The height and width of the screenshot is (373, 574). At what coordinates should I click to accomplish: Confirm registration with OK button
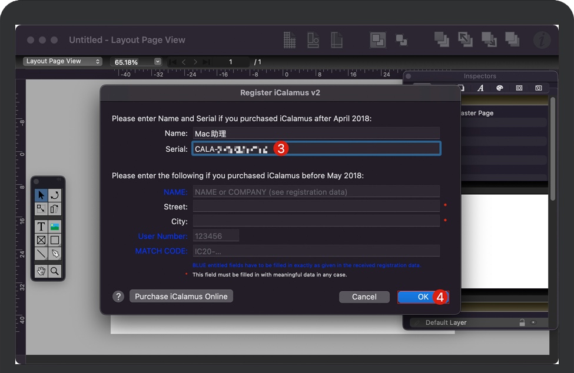click(423, 297)
